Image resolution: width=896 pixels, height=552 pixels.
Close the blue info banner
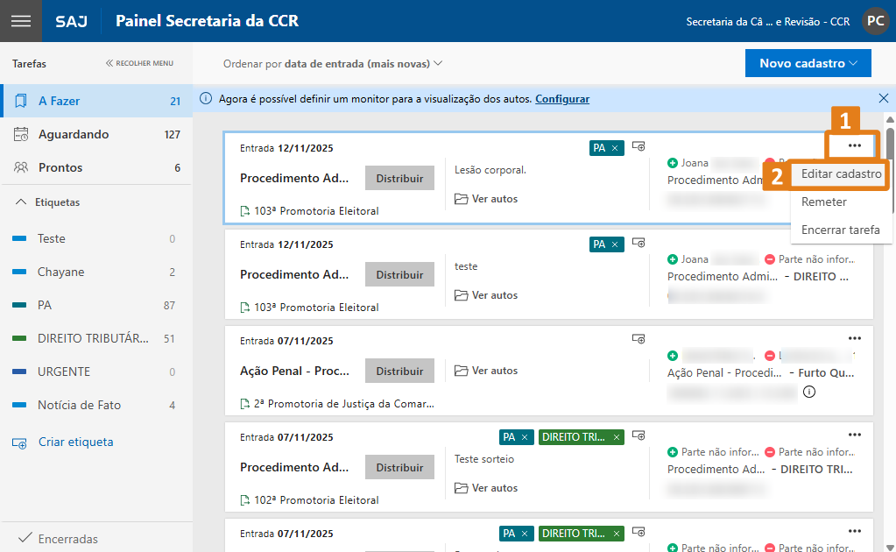[x=883, y=99]
